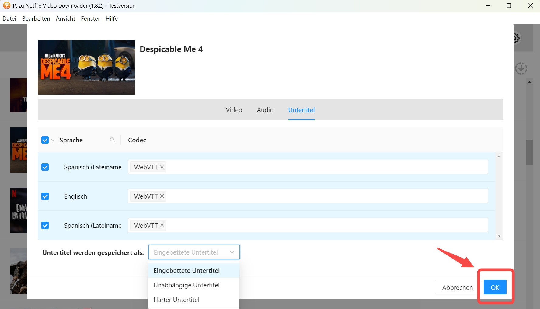Click the Sprache column header
Viewport: 540px width, 309px height.
click(x=71, y=140)
